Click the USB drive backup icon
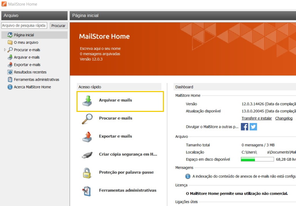 click(87, 155)
